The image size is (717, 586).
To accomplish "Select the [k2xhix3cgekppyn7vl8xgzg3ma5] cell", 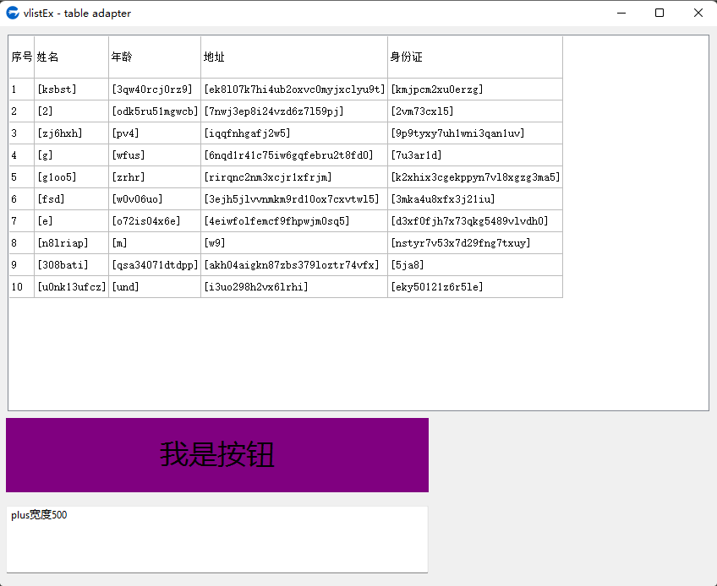I will [x=475, y=176].
